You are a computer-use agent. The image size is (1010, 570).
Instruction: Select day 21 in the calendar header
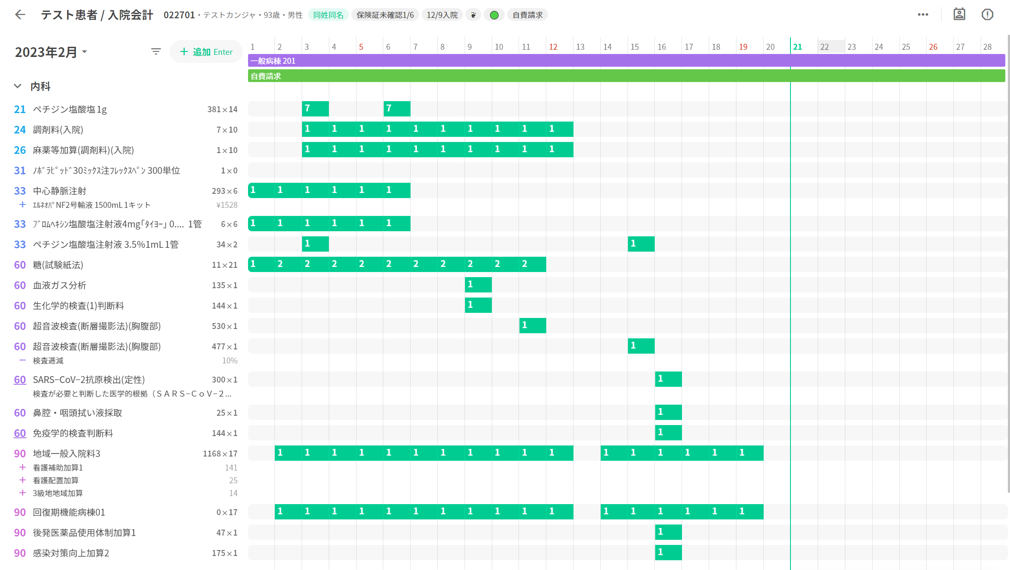point(797,47)
